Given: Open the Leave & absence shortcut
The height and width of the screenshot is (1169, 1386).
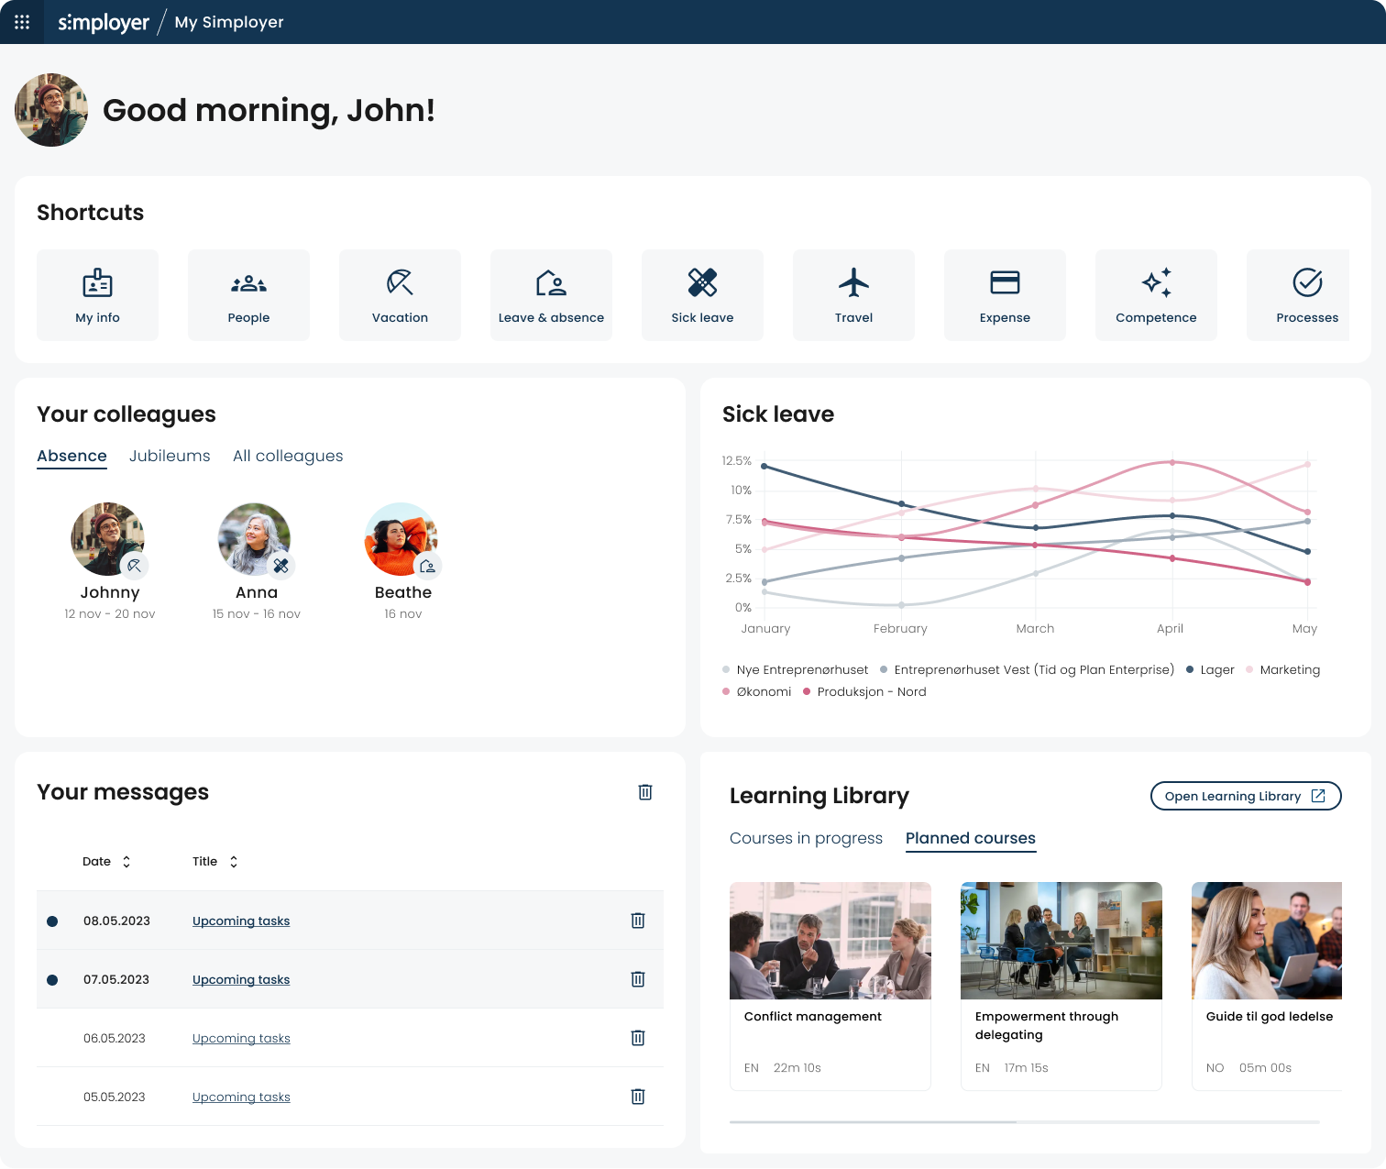Looking at the screenshot, I should tap(551, 295).
